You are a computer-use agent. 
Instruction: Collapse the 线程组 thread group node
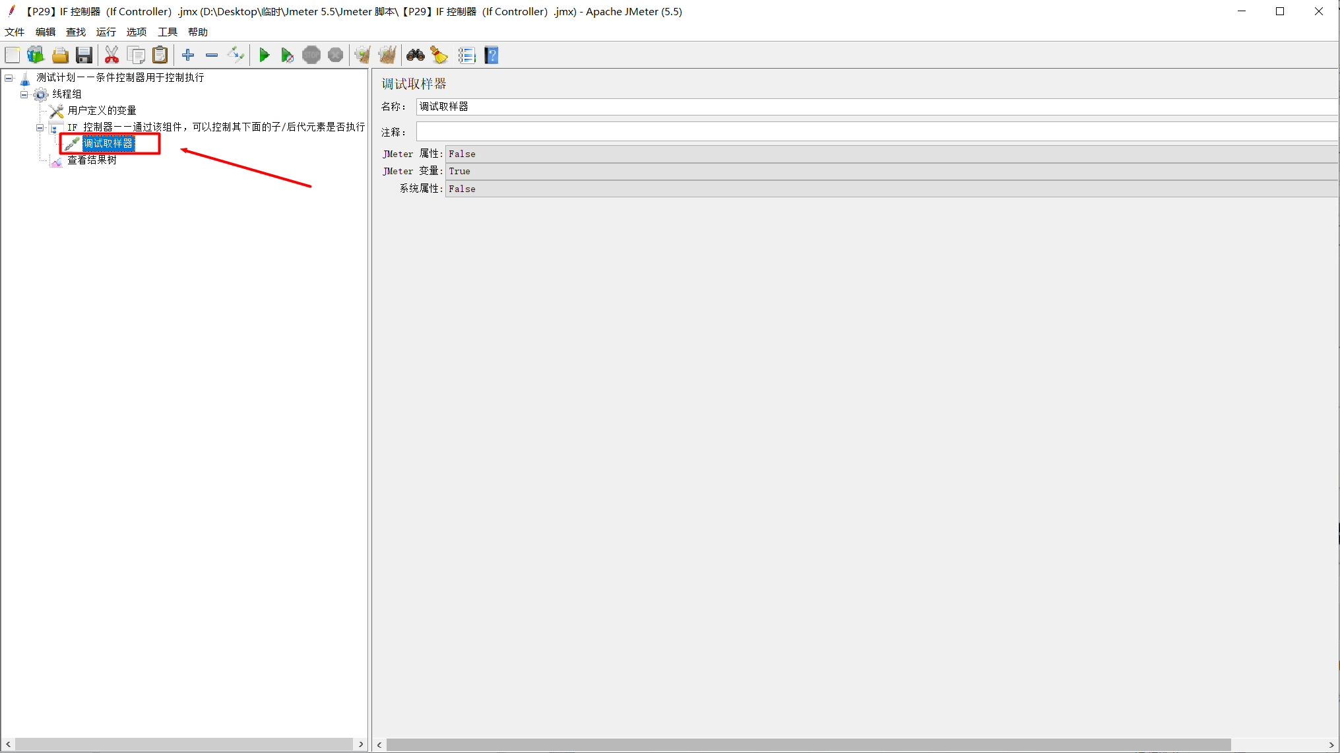[x=24, y=94]
